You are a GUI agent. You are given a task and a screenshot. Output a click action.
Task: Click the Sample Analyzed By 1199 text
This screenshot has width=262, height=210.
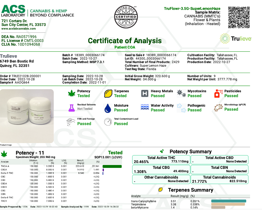pyautogui.click(x=75, y=207)
